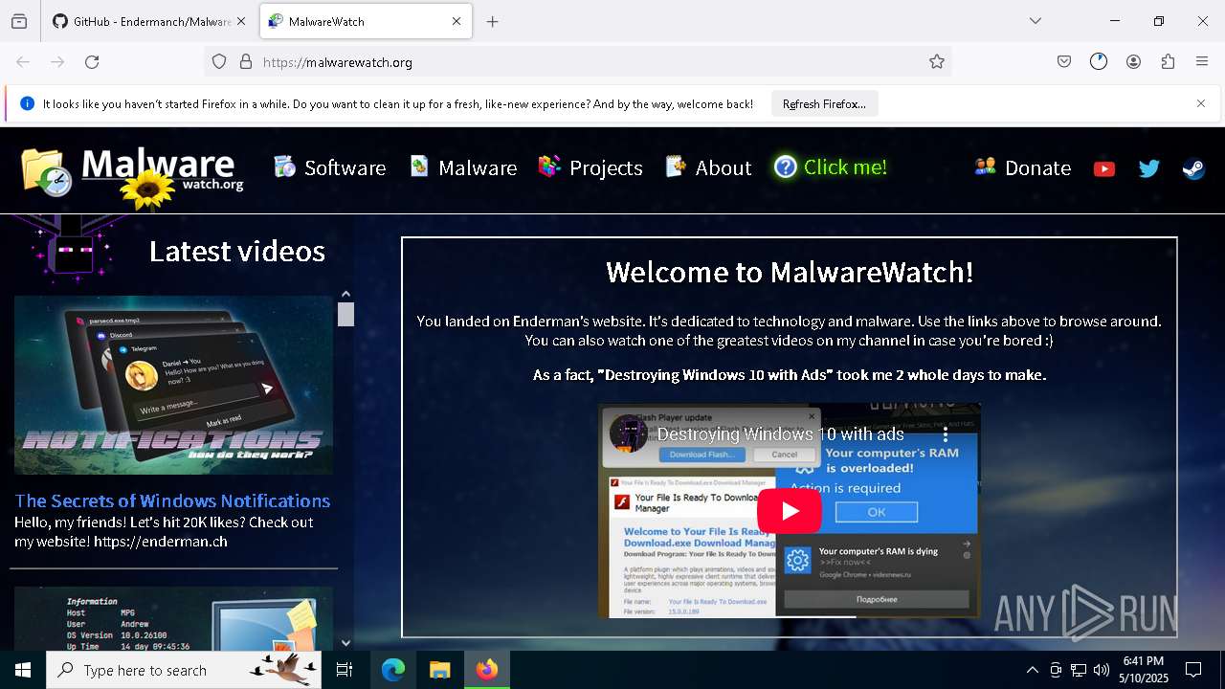Screen dimensions: 1225x689
Task: Open the Donate link
Action: (x=1022, y=167)
